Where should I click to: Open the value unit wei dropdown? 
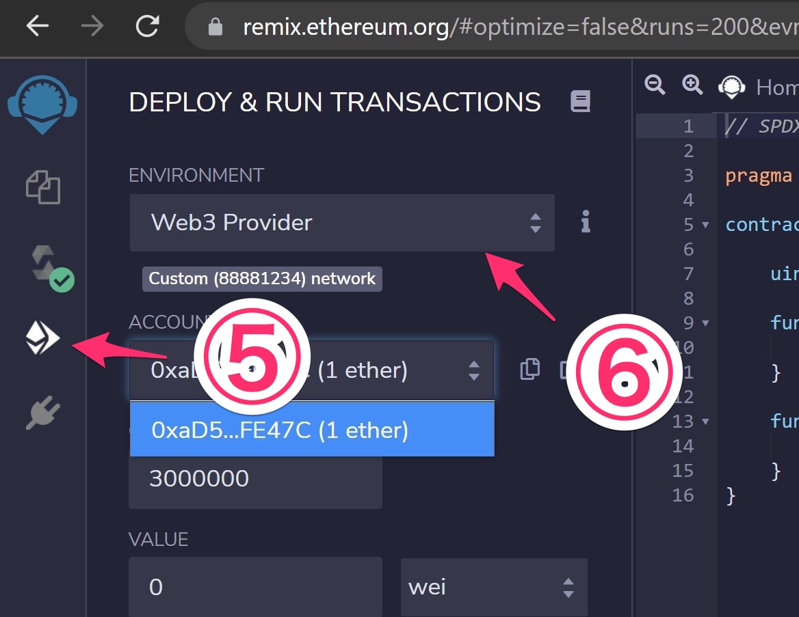pos(494,586)
